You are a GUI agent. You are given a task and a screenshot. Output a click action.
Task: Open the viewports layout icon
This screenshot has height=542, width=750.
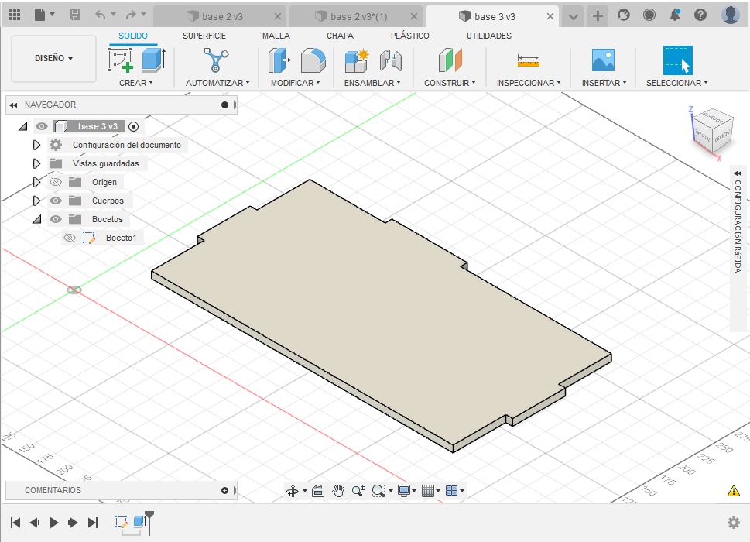451,490
